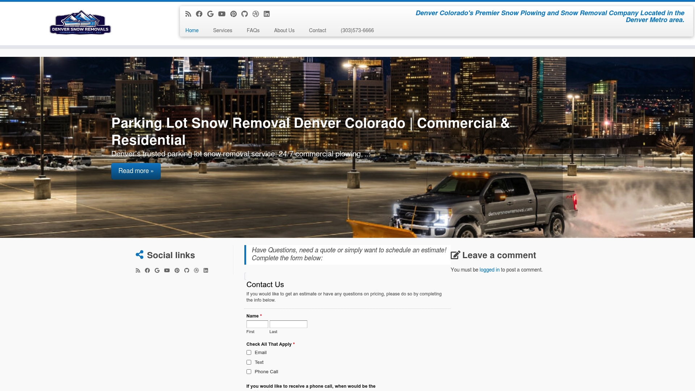Focus the Last name input field
Viewport: 695px width, 391px height.
click(288, 324)
